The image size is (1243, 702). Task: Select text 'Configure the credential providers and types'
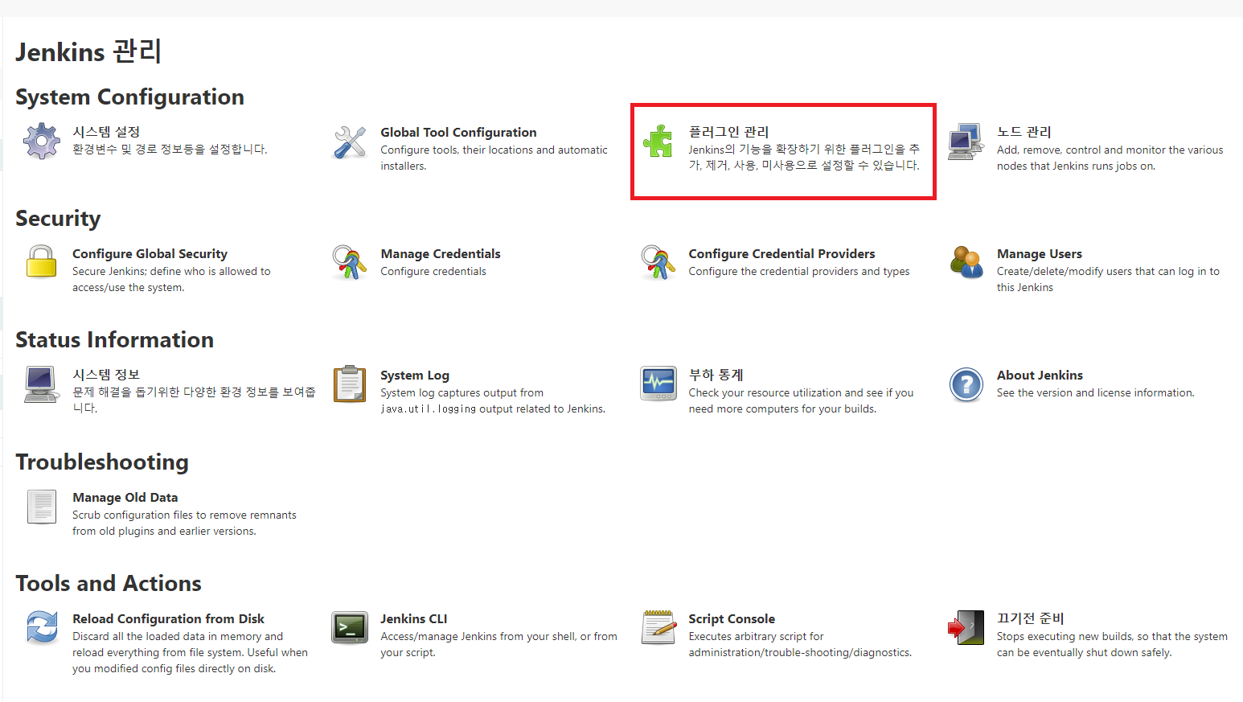(799, 271)
